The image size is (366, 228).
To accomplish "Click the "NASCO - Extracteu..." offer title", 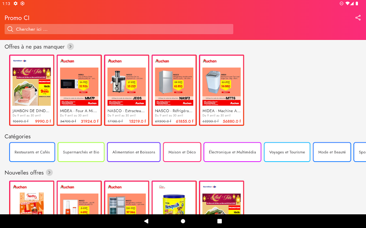I will point(126,111).
